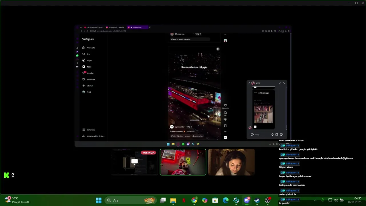Like the reel with the heart icon
This screenshot has height=206, width=366.
click(225, 105)
